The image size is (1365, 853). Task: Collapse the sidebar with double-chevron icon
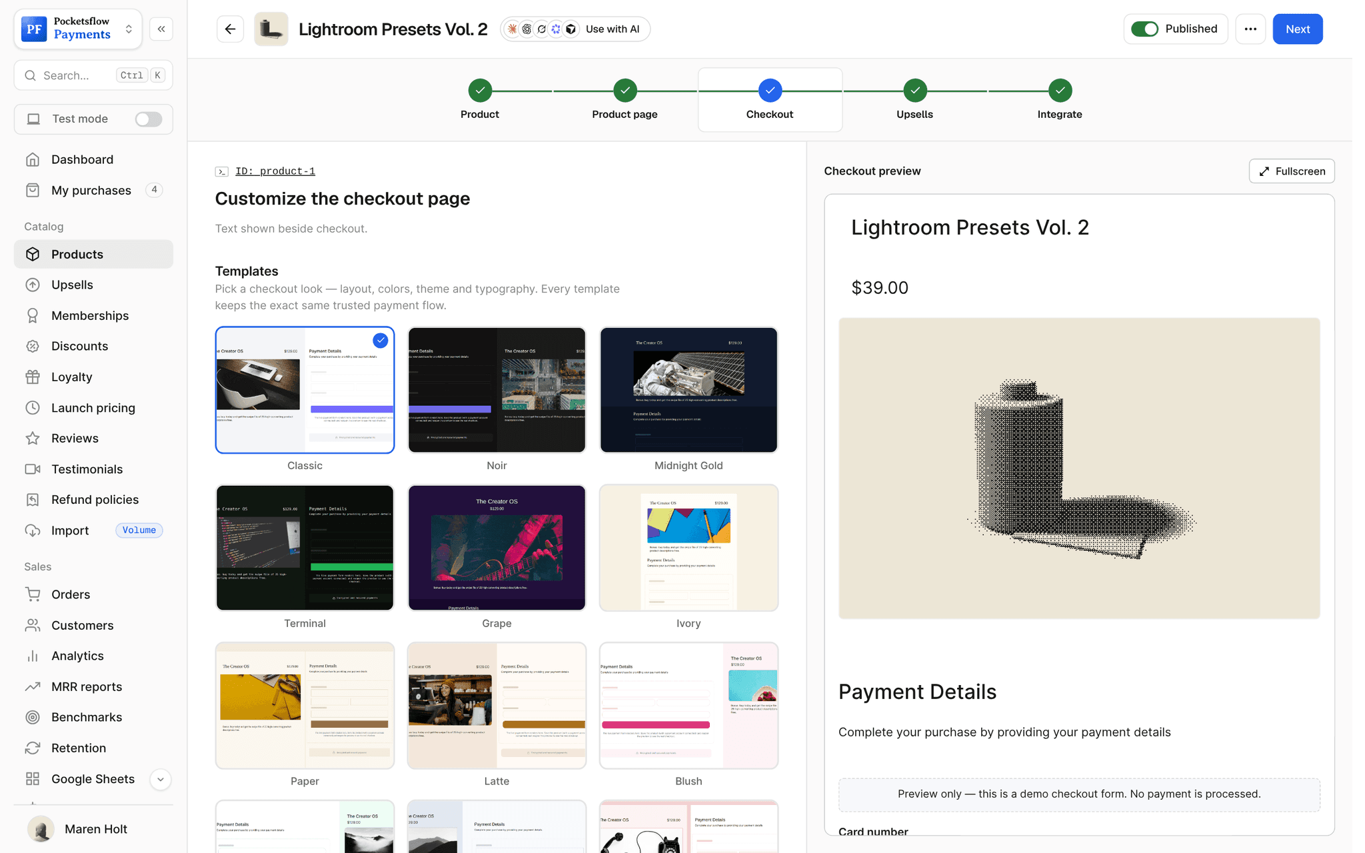[x=161, y=29]
